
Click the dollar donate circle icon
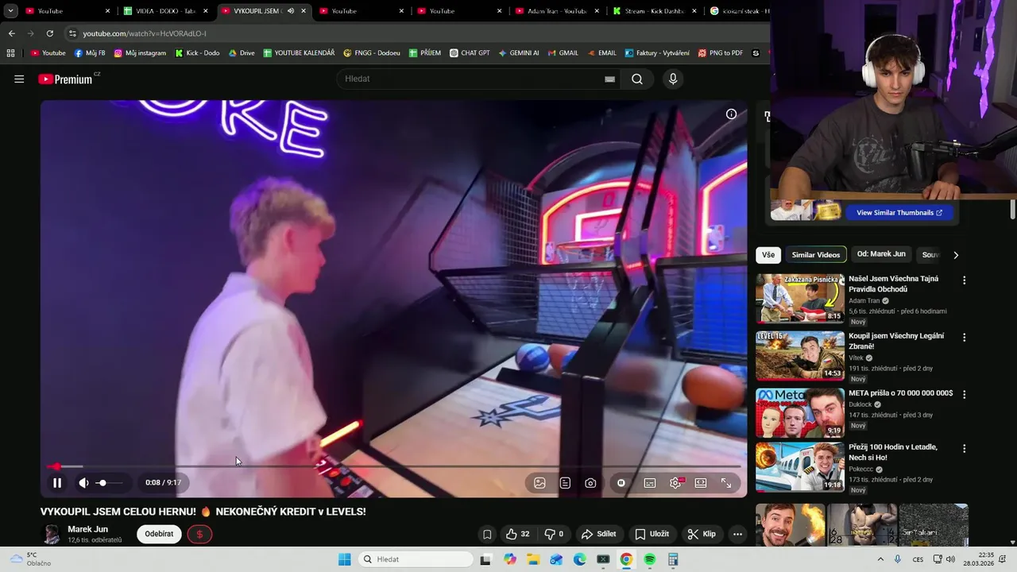pyautogui.click(x=199, y=534)
